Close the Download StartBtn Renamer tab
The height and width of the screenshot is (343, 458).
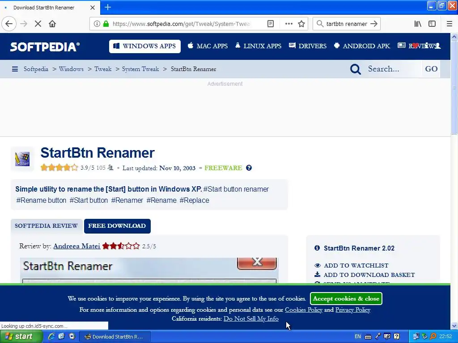(x=92, y=8)
